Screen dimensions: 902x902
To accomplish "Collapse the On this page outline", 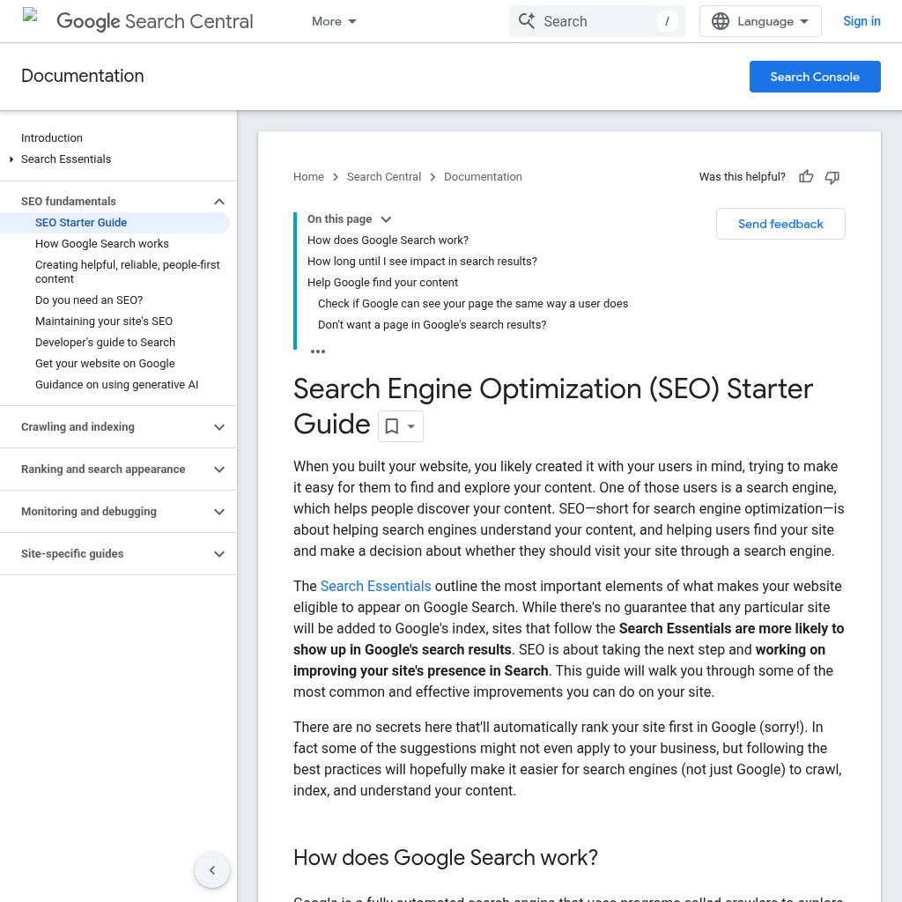I will (386, 218).
